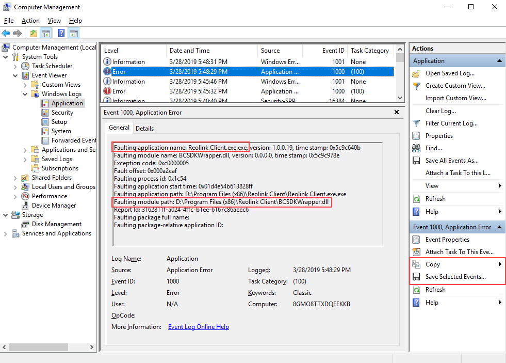506x363 pixels.
Task: Expand the Task Scheduler tree node
Action: point(15,66)
